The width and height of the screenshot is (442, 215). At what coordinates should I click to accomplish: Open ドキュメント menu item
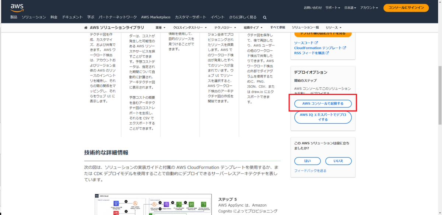pos(72,17)
